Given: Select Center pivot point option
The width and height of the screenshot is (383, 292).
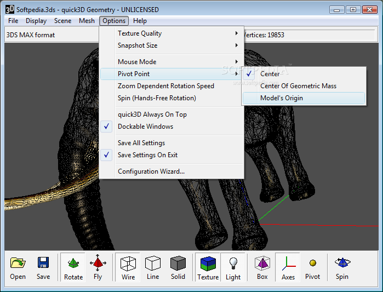Looking at the screenshot, I should [x=304, y=74].
